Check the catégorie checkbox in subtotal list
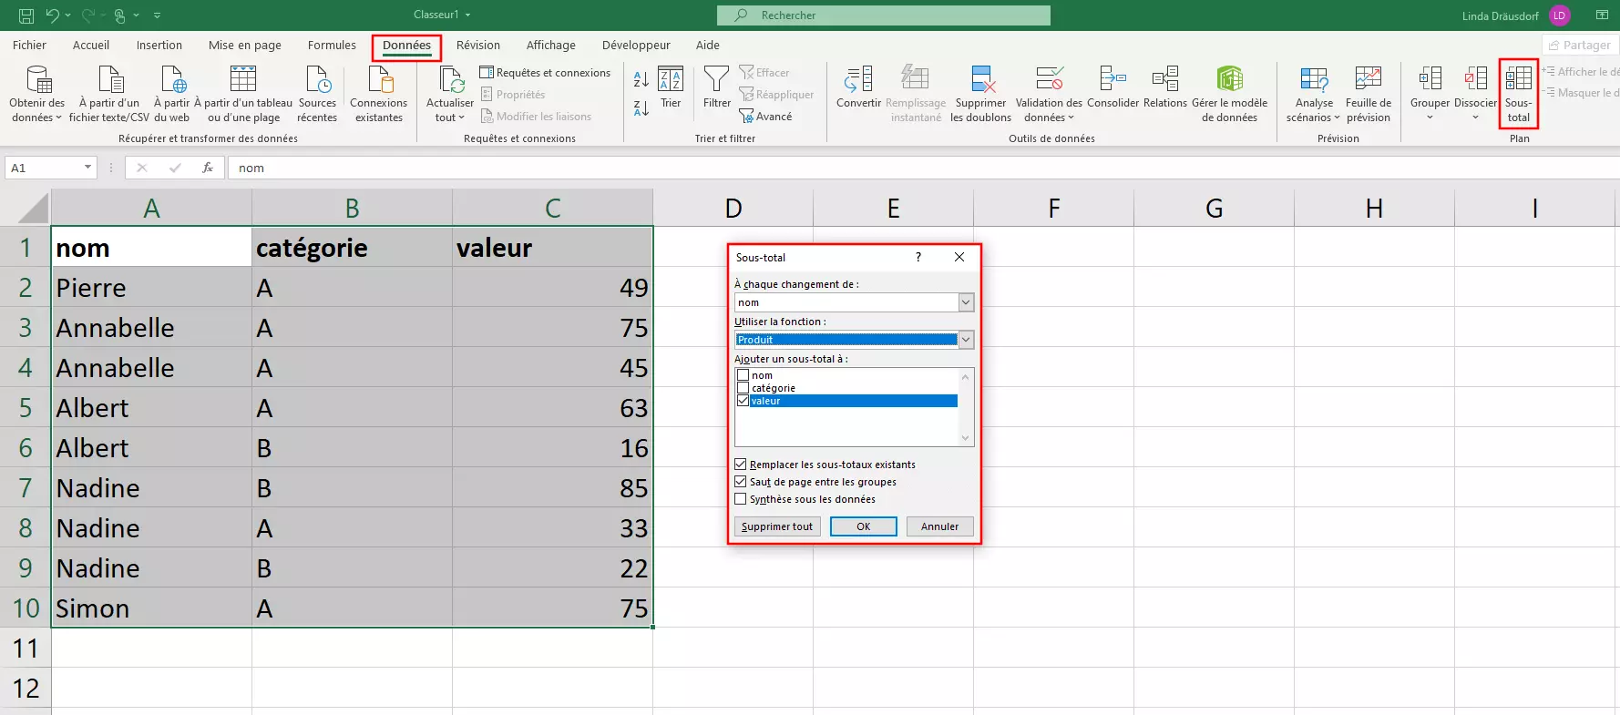This screenshot has height=715, width=1620. tap(743, 388)
